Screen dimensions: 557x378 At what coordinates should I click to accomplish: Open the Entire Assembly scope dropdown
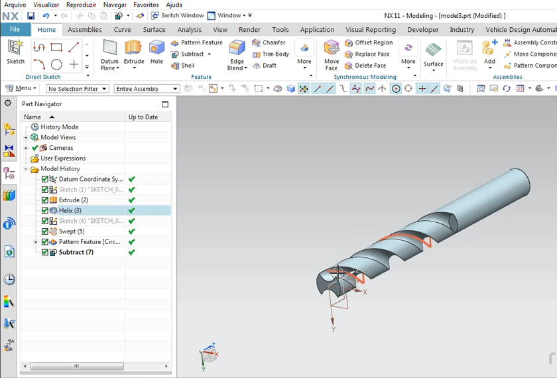(x=147, y=89)
